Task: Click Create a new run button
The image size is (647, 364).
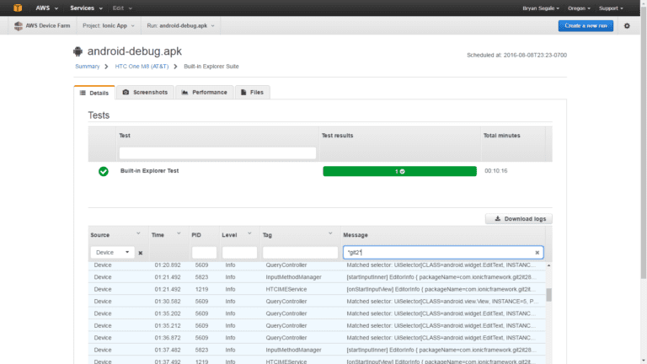Action: click(x=586, y=25)
